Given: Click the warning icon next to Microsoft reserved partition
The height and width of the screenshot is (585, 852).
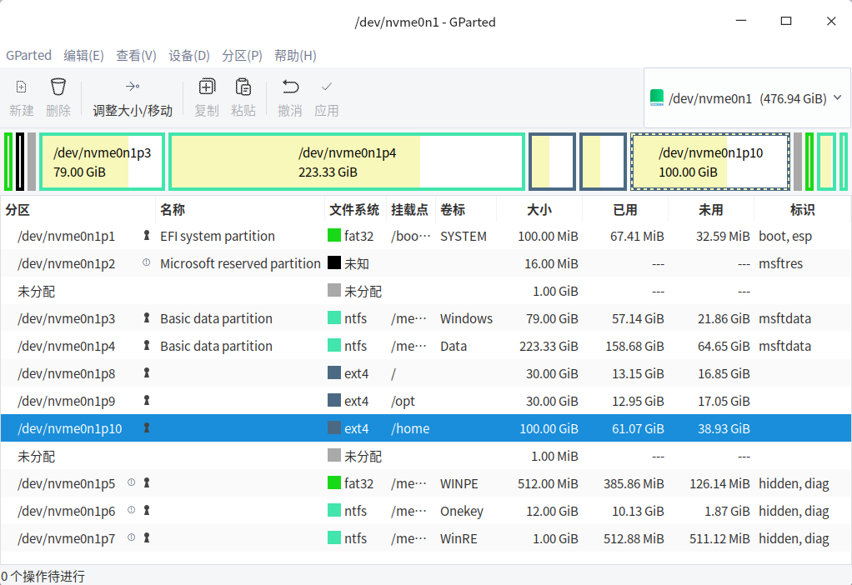Looking at the screenshot, I should coord(145,263).
